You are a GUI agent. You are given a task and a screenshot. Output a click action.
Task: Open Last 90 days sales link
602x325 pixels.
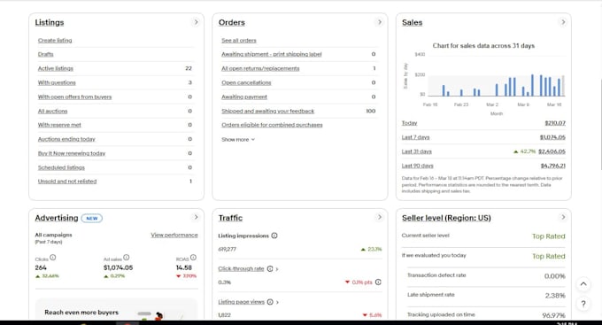[x=417, y=166]
